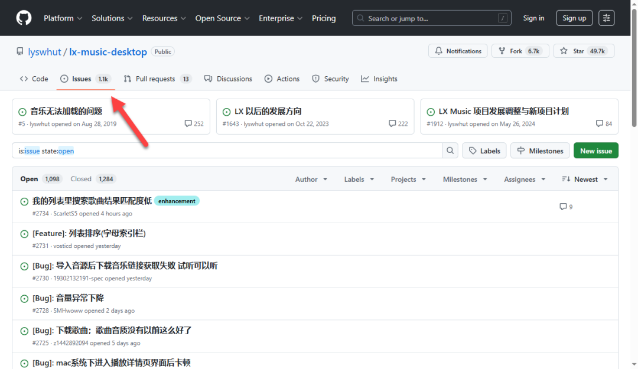Click the Milestones button beside Labels
638x369 pixels.
pyautogui.click(x=540, y=151)
